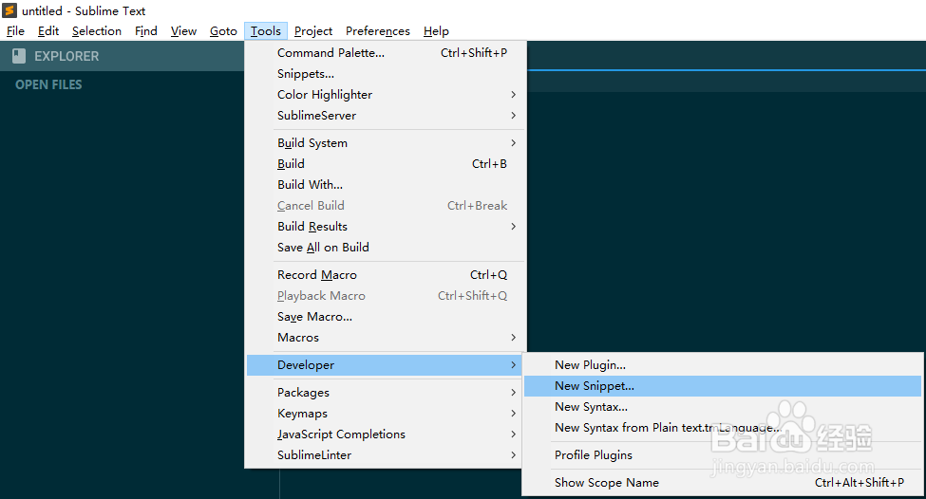This screenshot has width=926, height=499.
Task: Click the OPEN FILES sidebar heading
Action: coord(48,84)
